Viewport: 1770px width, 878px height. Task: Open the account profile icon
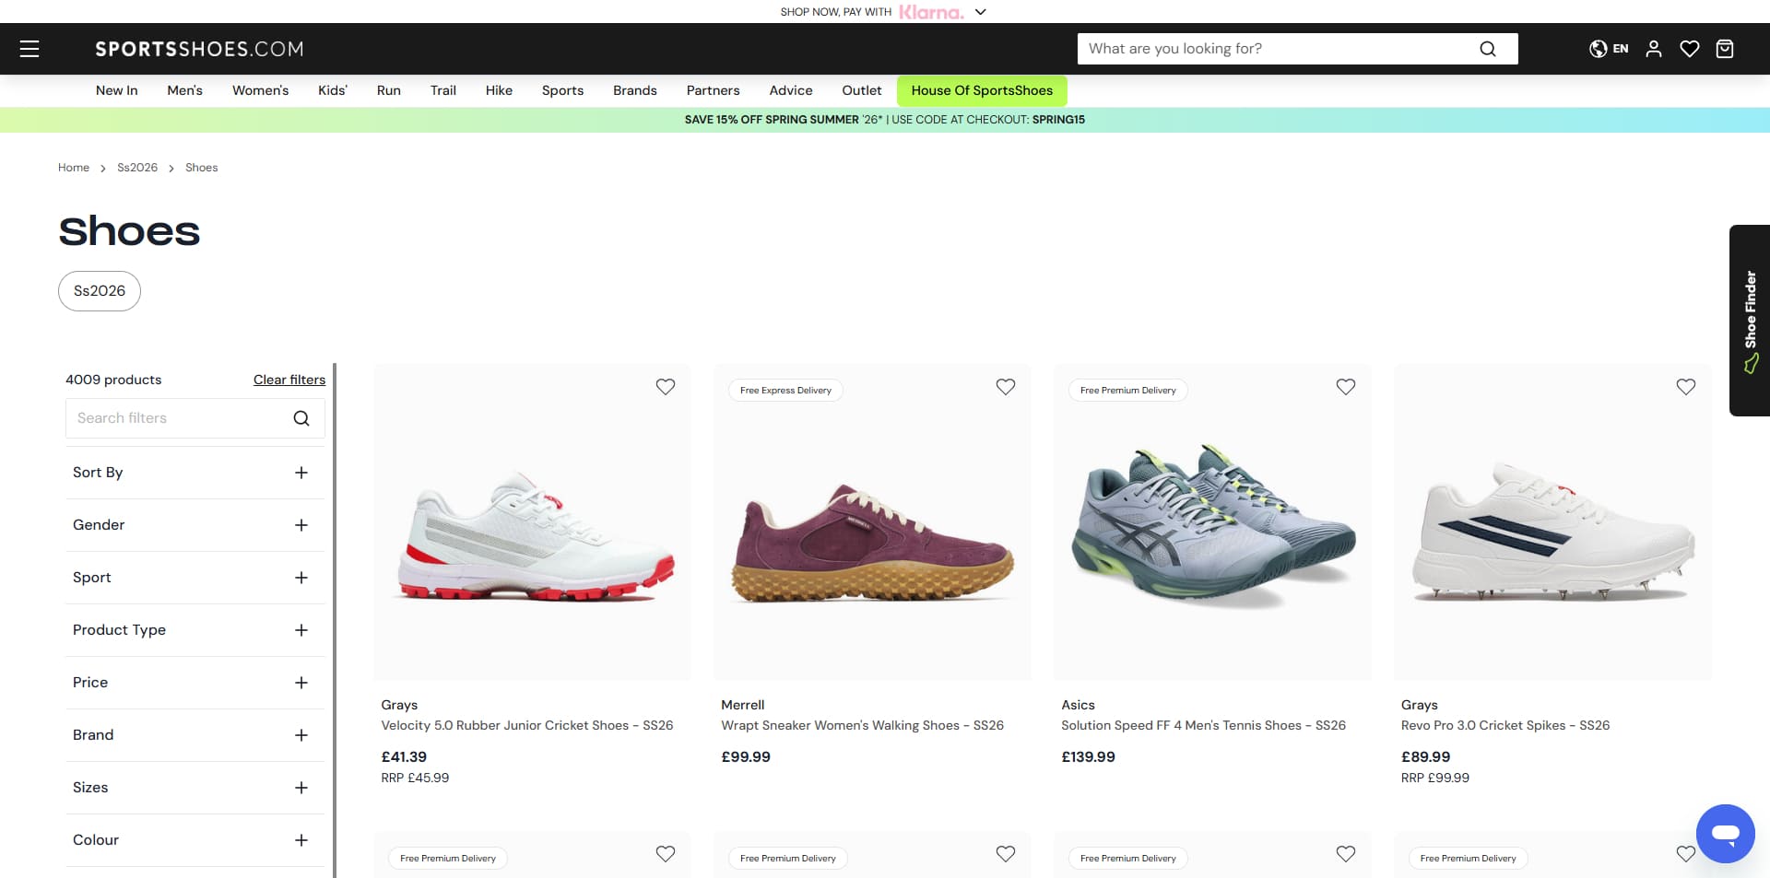coord(1654,49)
